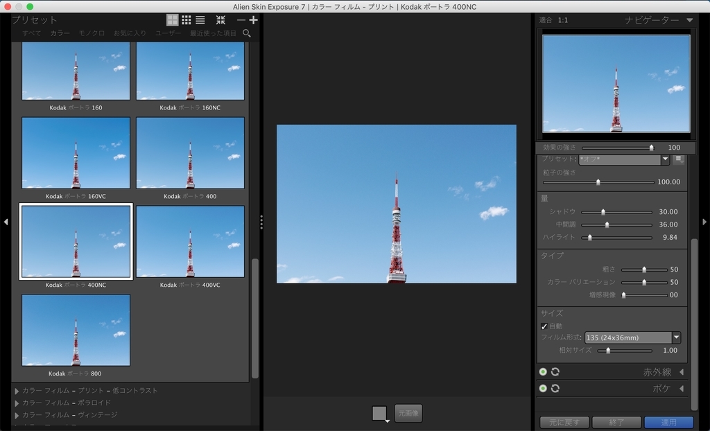Toggle the ボケ panel on/off indicator
The height and width of the screenshot is (431, 710).
pyautogui.click(x=543, y=389)
